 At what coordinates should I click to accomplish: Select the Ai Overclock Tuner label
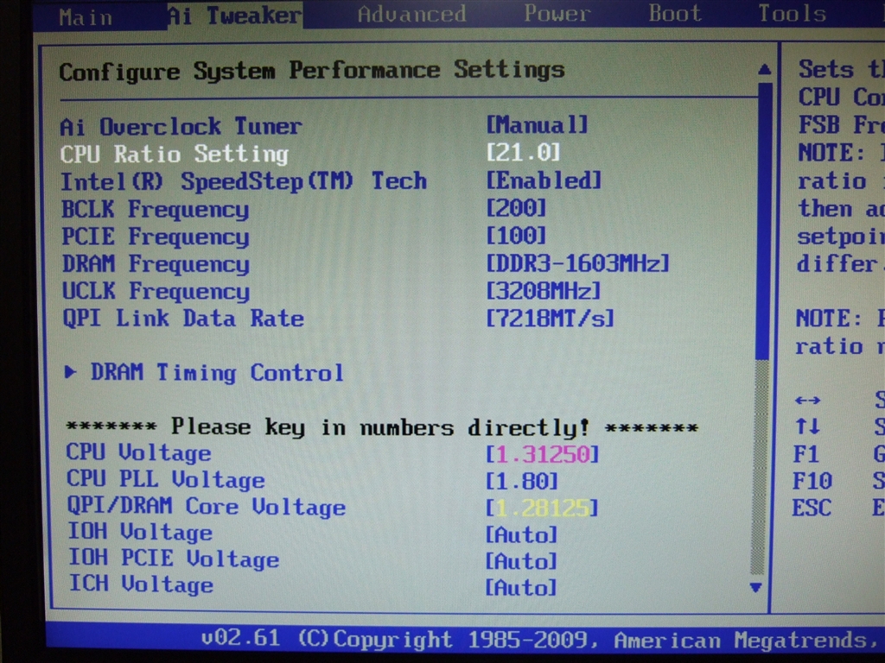tap(181, 127)
